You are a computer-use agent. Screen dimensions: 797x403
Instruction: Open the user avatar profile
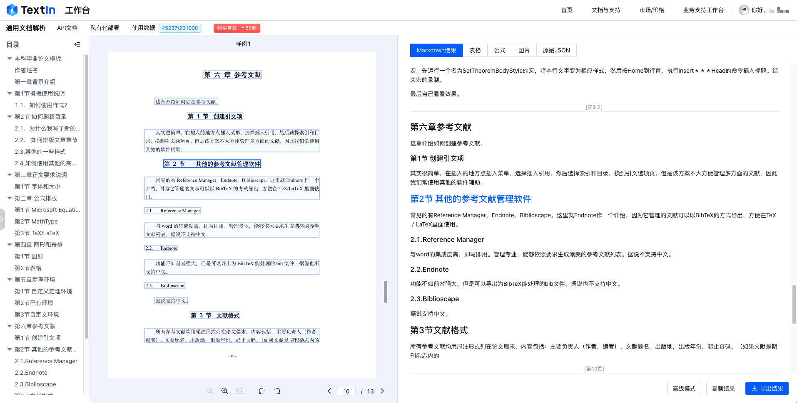coord(744,10)
